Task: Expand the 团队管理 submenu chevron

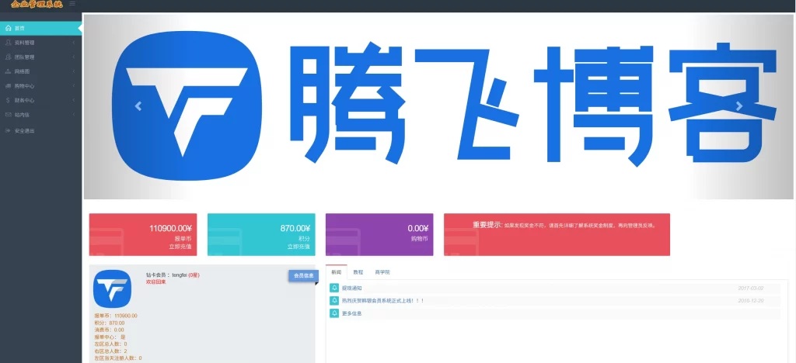Action: (74, 57)
